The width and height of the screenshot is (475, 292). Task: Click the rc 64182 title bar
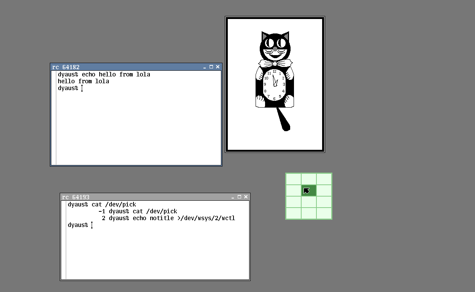[136, 67]
